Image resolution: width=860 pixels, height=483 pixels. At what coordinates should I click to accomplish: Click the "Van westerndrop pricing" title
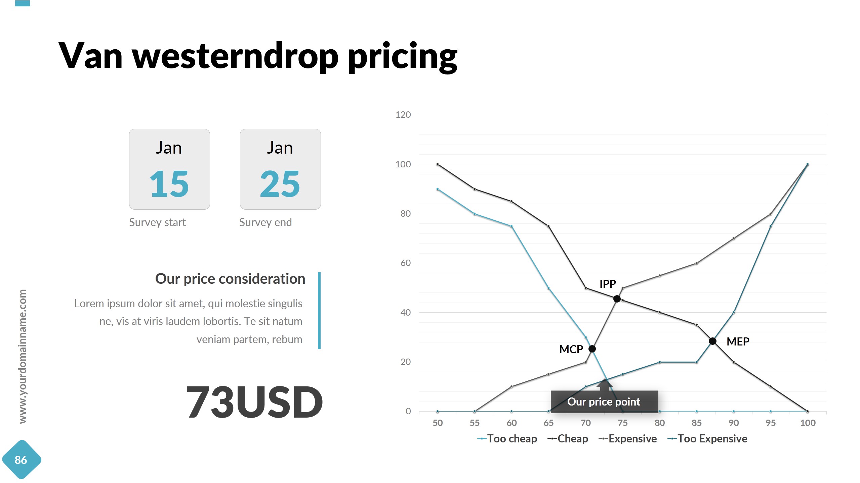click(x=257, y=56)
